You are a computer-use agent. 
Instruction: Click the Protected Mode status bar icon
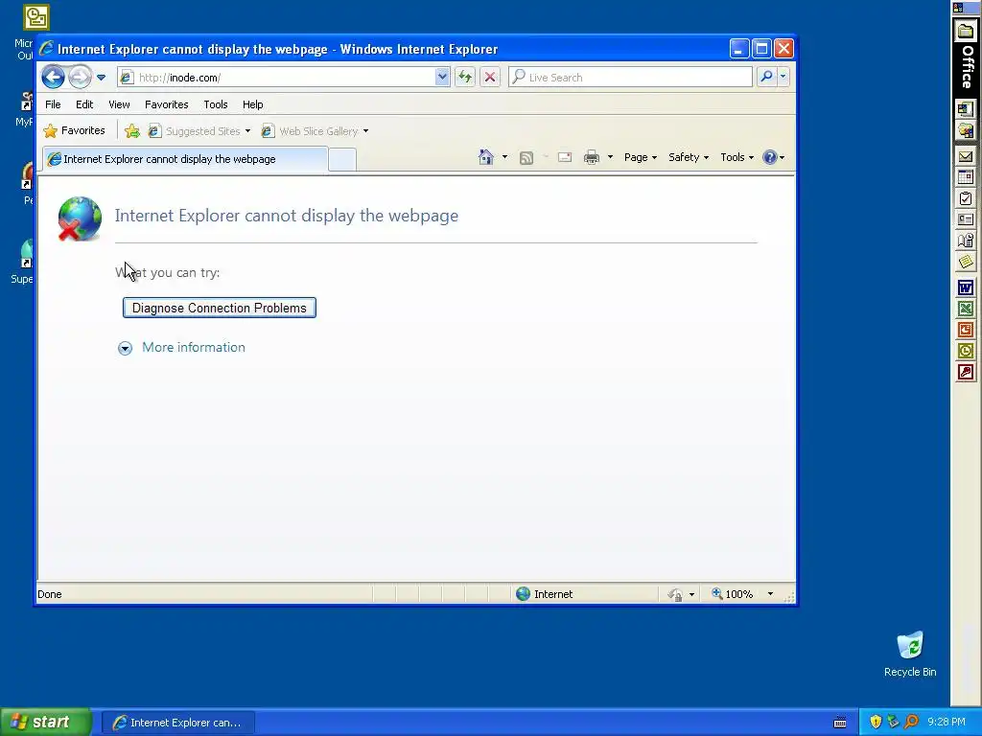pos(675,594)
